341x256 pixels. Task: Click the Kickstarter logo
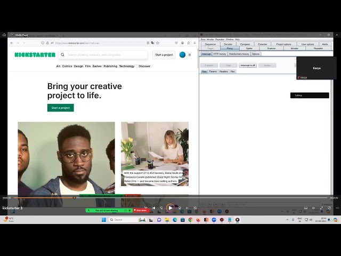[35, 54]
